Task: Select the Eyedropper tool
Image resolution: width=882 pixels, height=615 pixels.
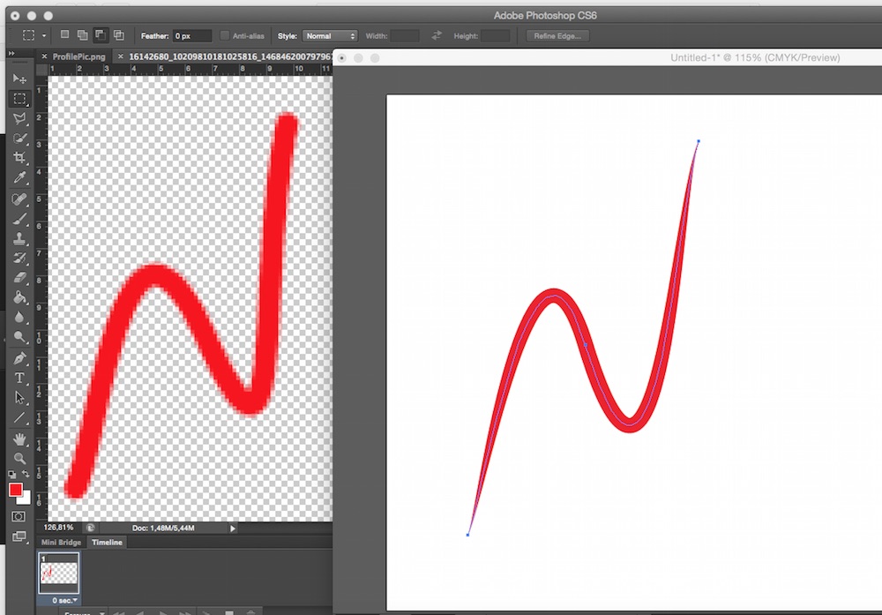Action: (19, 178)
